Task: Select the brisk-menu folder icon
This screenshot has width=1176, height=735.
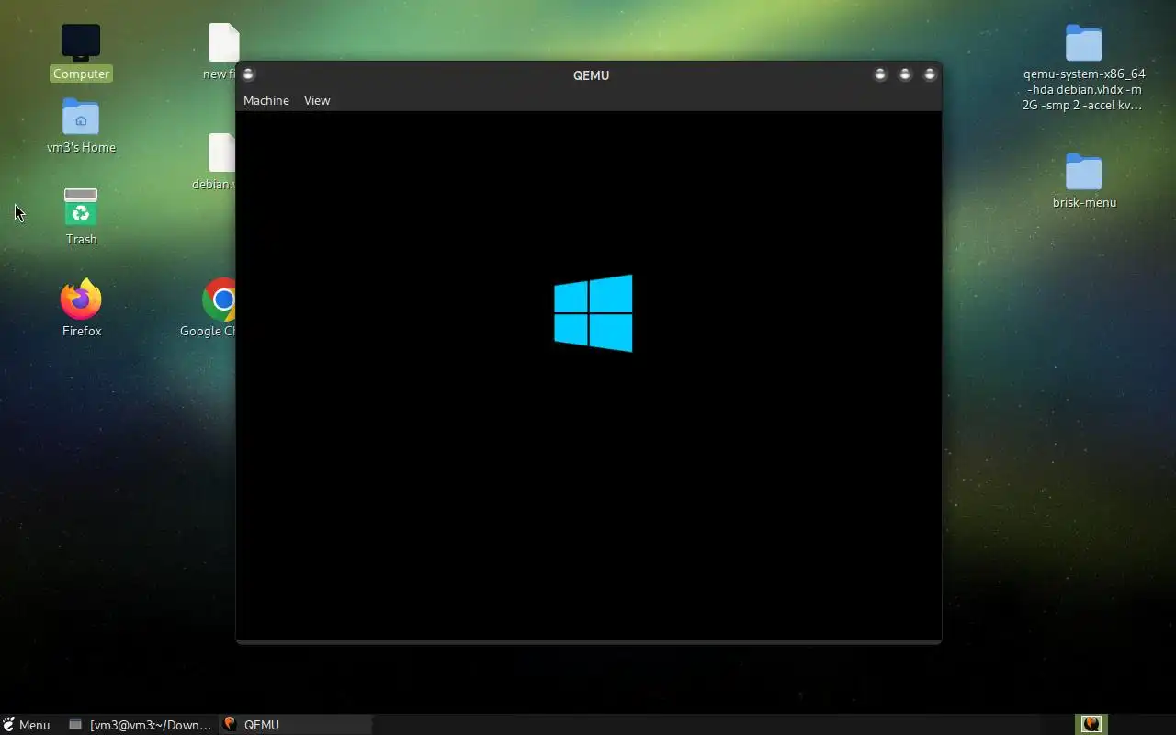Action: pyautogui.click(x=1084, y=181)
